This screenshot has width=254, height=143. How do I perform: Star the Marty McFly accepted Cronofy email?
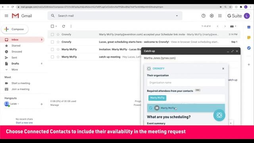click(58, 35)
